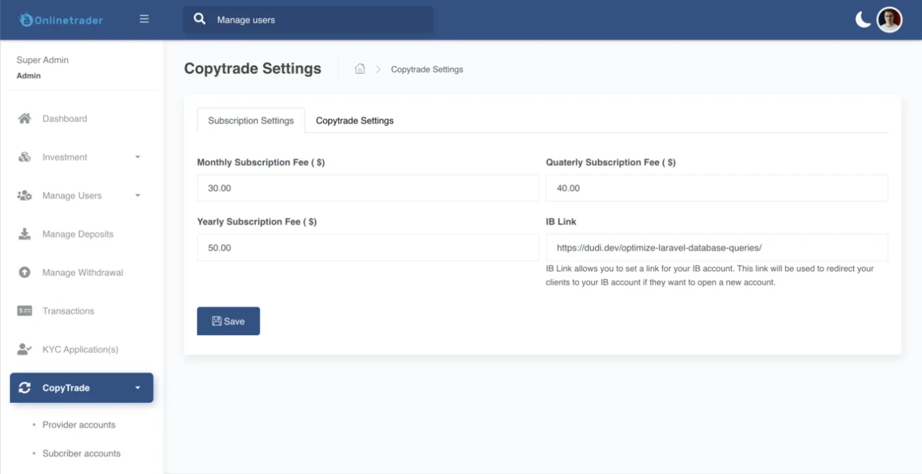Open Subcriber accounts submenu item
Screen dimensions: 922x474
81,454
